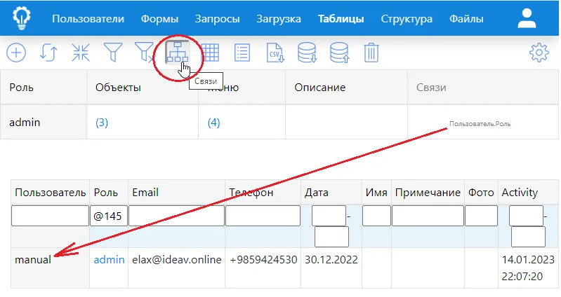Click the Имя column header
This screenshot has width=561, height=297.
coord(376,193)
